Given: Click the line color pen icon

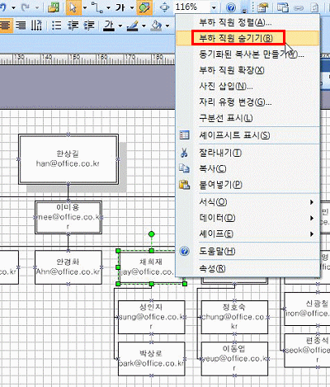Looking at the screenshot, I should 133,26.
